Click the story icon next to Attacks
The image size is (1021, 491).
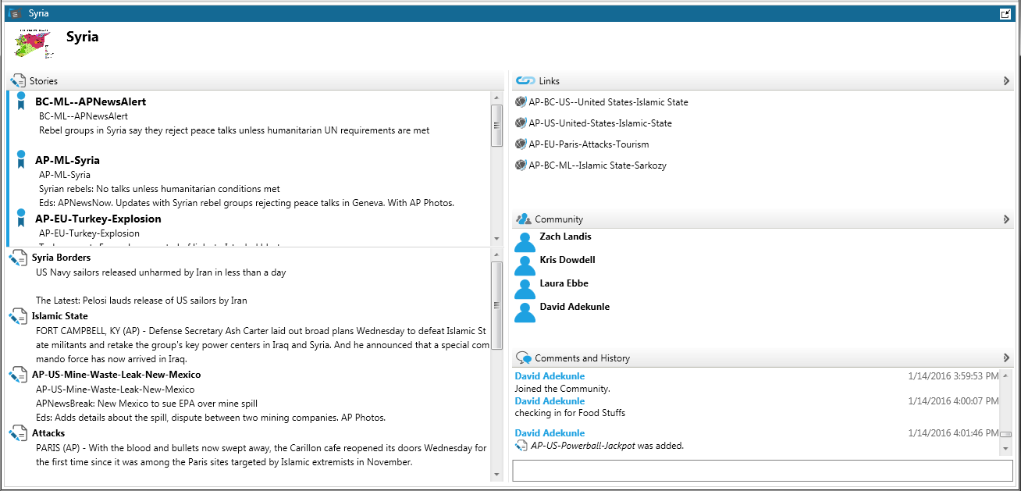18,434
